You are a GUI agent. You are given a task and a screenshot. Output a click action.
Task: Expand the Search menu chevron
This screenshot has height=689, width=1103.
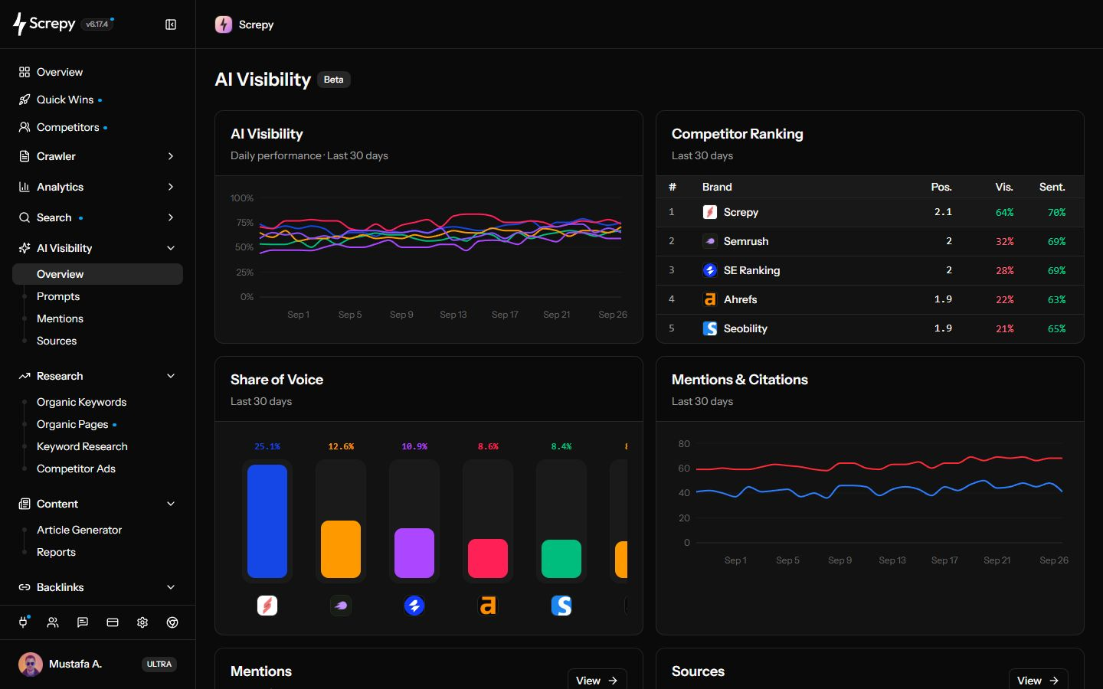tap(171, 217)
